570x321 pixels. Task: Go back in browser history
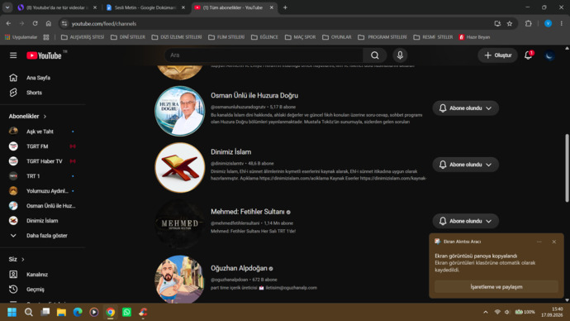[8, 23]
